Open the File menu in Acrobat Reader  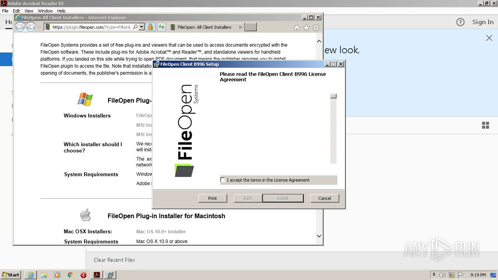5,11
